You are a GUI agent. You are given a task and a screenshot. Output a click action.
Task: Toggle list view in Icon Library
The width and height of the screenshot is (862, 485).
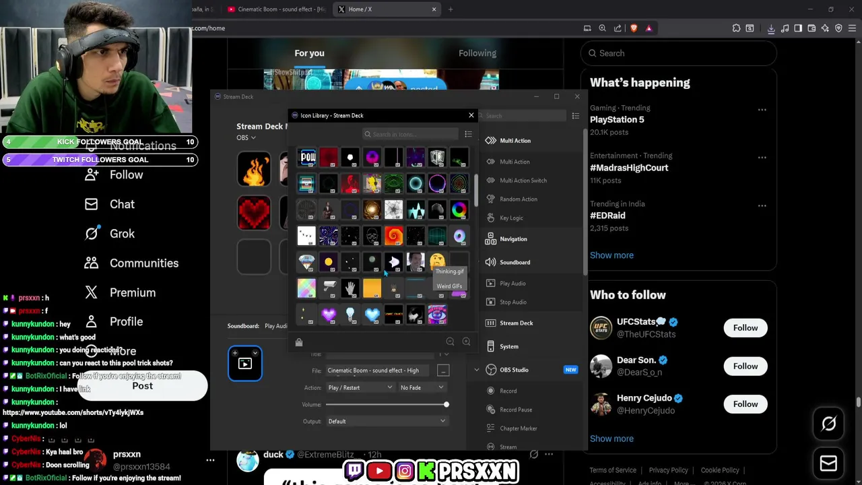click(x=468, y=134)
